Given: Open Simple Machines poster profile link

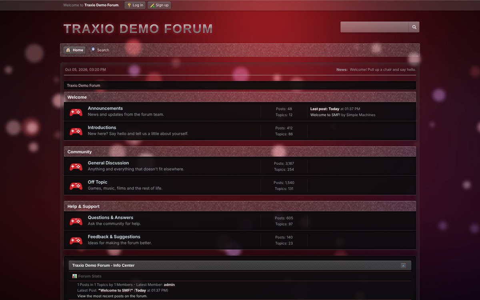Looking at the screenshot, I should click(361, 115).
